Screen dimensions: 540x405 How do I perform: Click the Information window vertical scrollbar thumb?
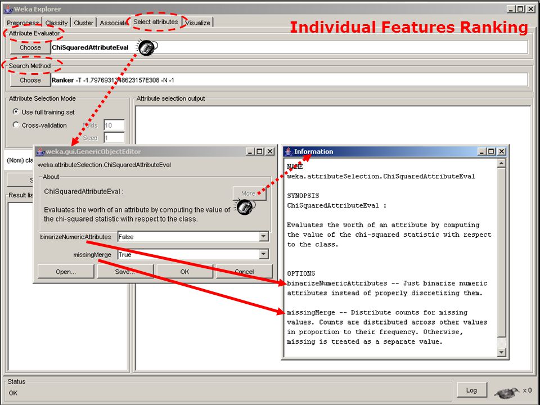[501, 253]
